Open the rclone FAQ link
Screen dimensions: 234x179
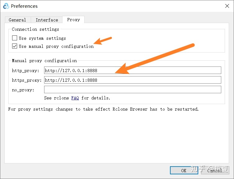[75, 98]
